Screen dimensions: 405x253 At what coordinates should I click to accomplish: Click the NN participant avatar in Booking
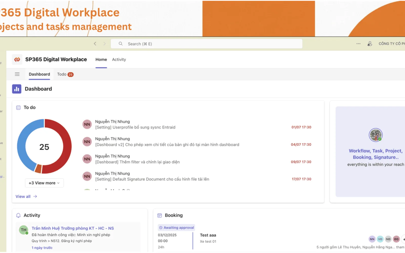pyautogui.click(x=372, y=239)
